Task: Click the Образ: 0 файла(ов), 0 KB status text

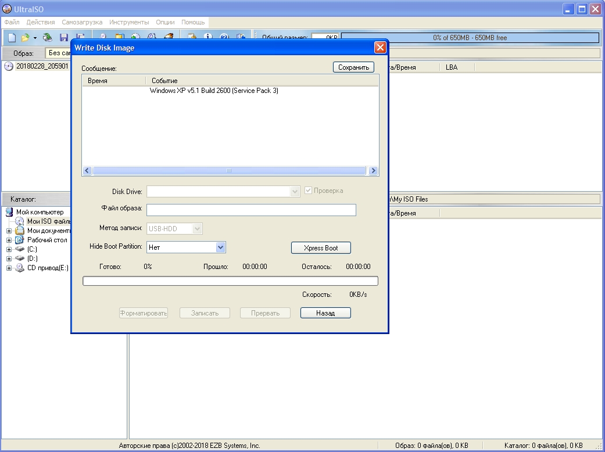Action: pyautogui.click(x=431, y=446)
